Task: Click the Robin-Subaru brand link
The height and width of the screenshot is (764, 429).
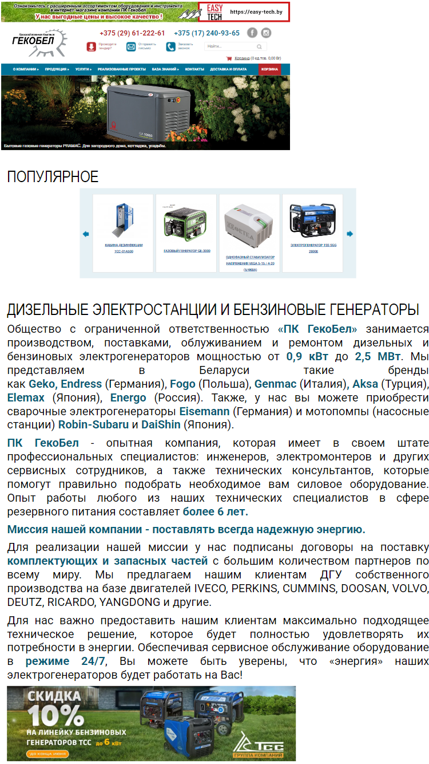Action: pos(94,425)
